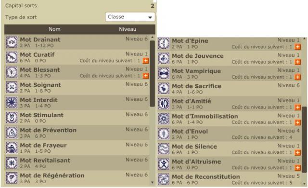Click the left list scroll-down arrow
This screenshot has height=188, width=308.
coord(152,183)
